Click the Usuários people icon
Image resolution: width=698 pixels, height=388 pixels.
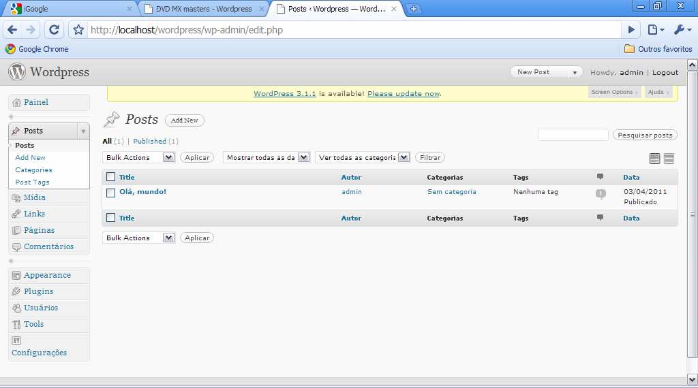[16, 308]
